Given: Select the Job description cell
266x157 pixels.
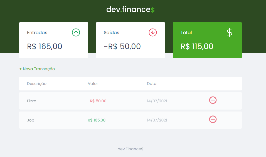Looking at the screenshot, I should 31,120.
